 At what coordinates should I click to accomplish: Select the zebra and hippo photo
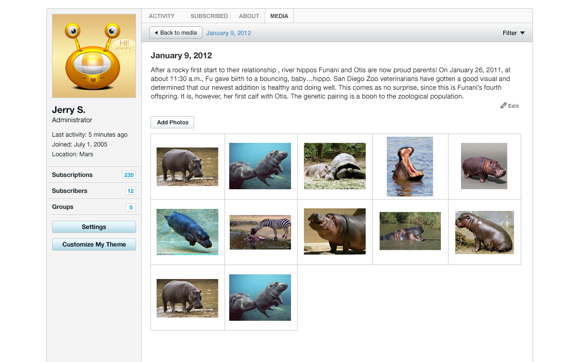coord(260,232)
